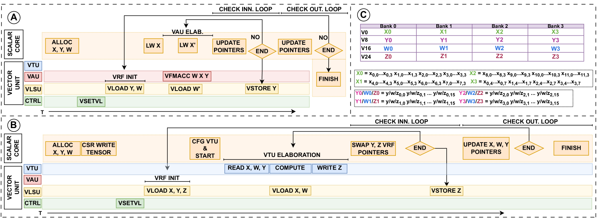Open the Bank 0 column header
Viewport: 599px width, 219px height.
pyautogui.click(x=388, y=26)
